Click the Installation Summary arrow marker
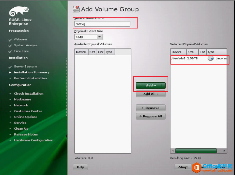235x175 pixels. click(10, 72)
